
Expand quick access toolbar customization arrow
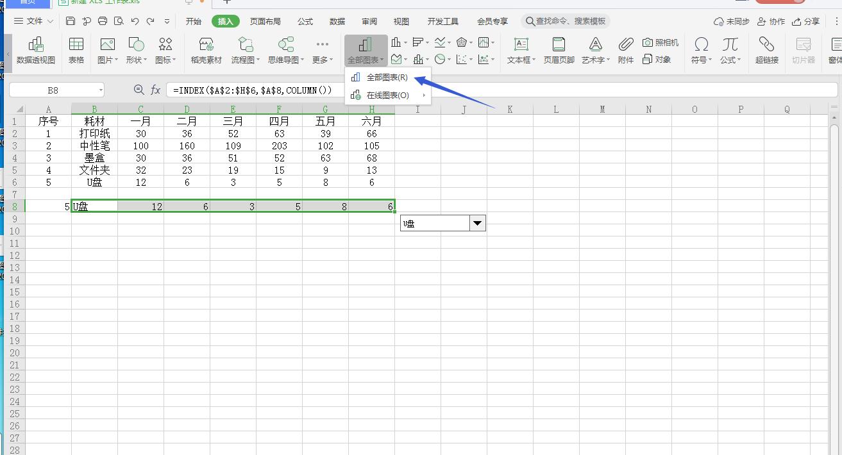[x=167, y=21]
